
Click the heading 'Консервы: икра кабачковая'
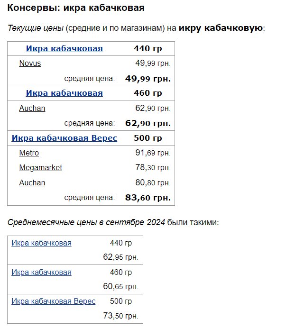(76, 9)
